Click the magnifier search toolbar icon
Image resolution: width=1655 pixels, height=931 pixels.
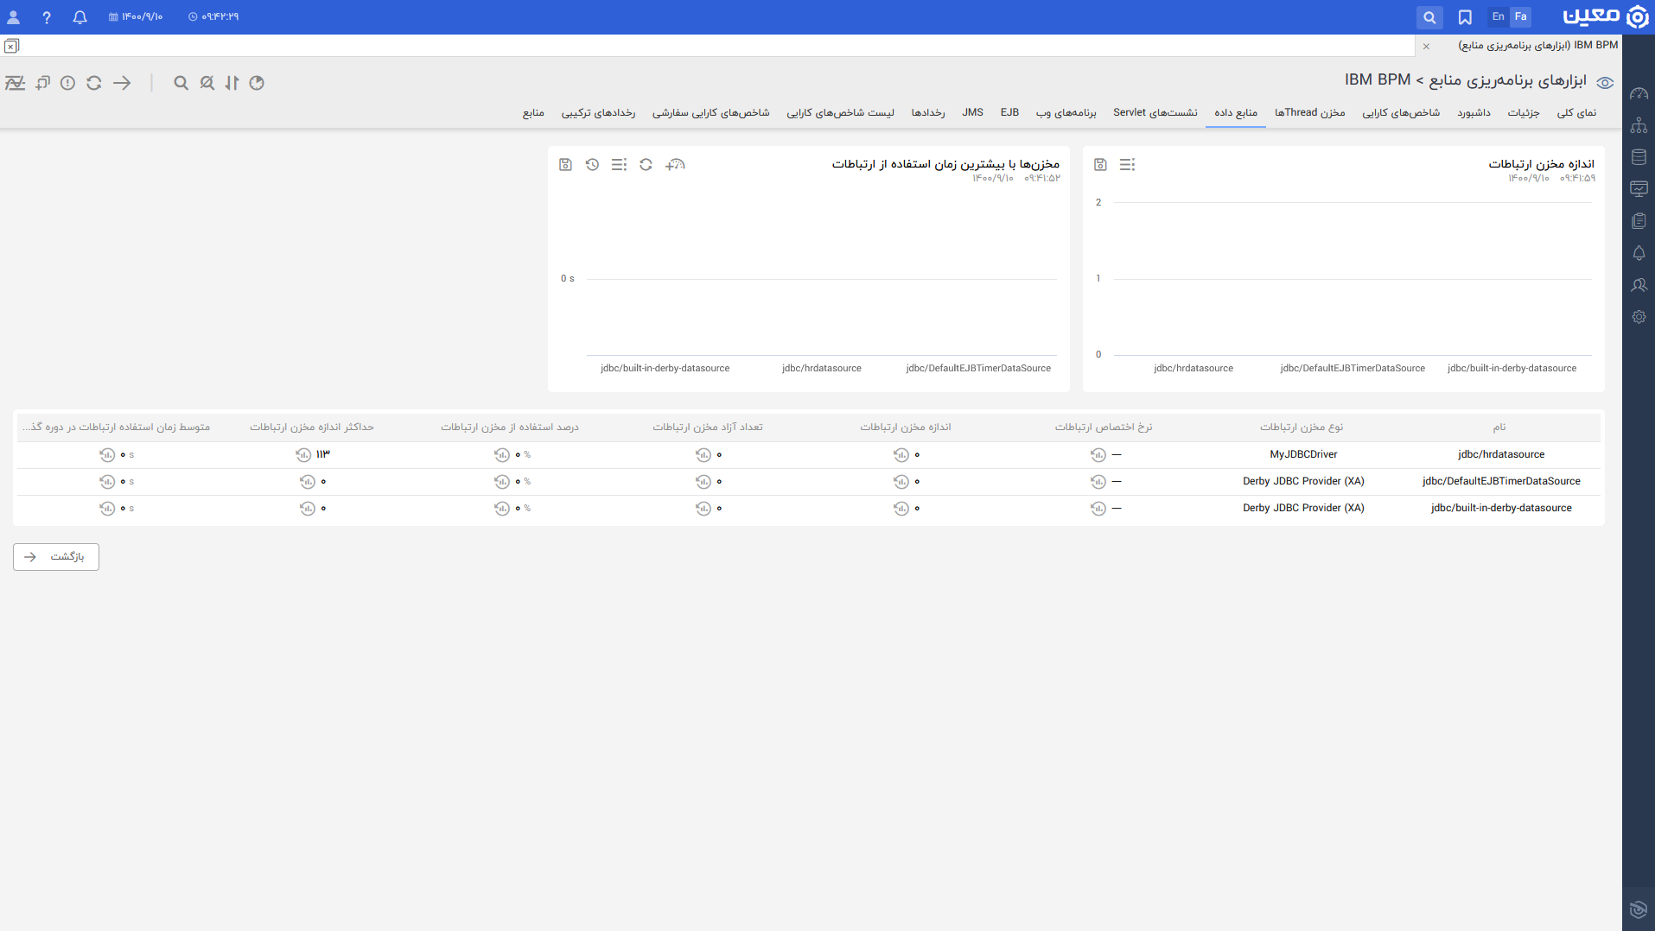[181, 83]
